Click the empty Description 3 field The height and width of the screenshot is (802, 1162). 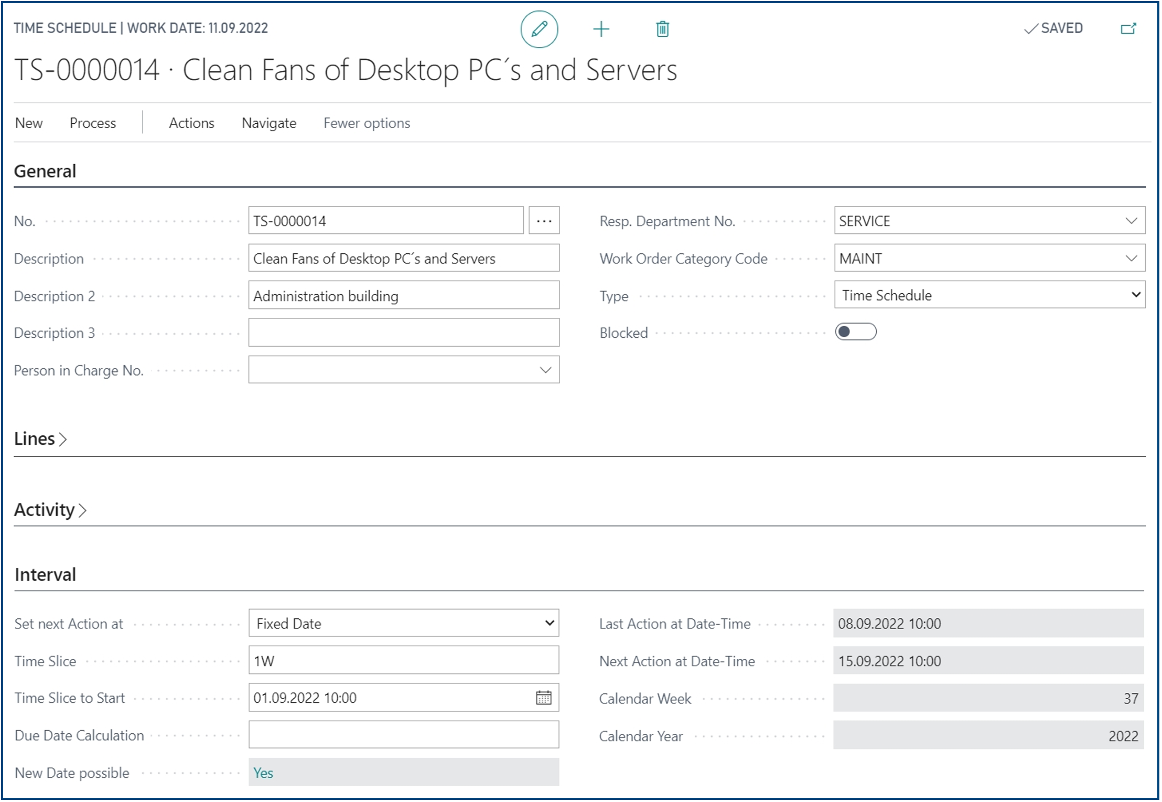click(404, 333)
